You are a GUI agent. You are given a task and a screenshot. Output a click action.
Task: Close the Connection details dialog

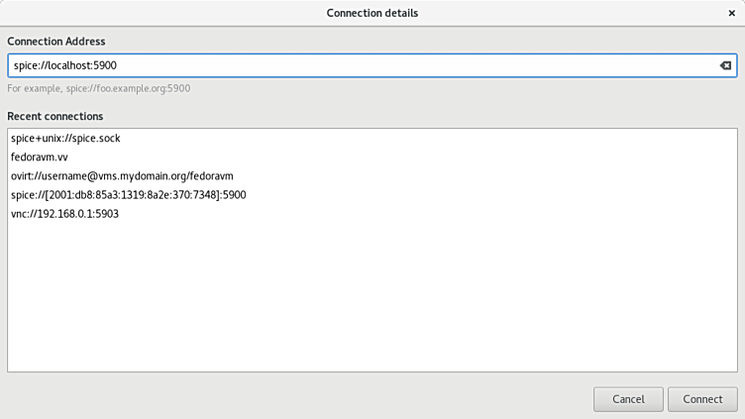(731, 13)
